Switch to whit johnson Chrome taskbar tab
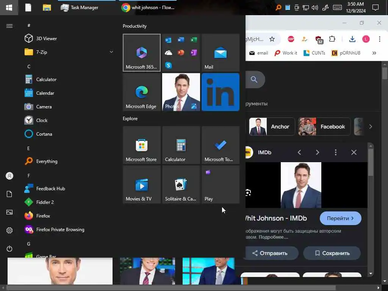The height and width of the screenshot is (291, 388). (148, 8)
